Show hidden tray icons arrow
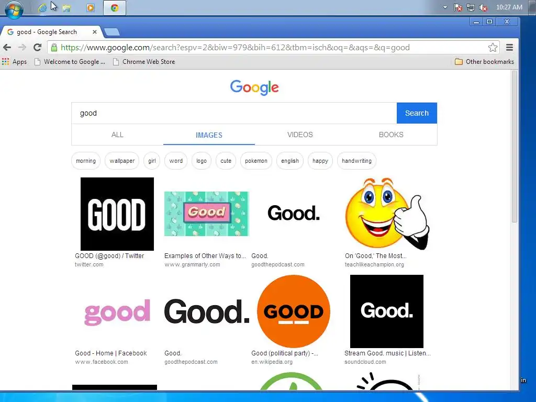The height and width of the screenshot is (402, 536). click(445, 7)
